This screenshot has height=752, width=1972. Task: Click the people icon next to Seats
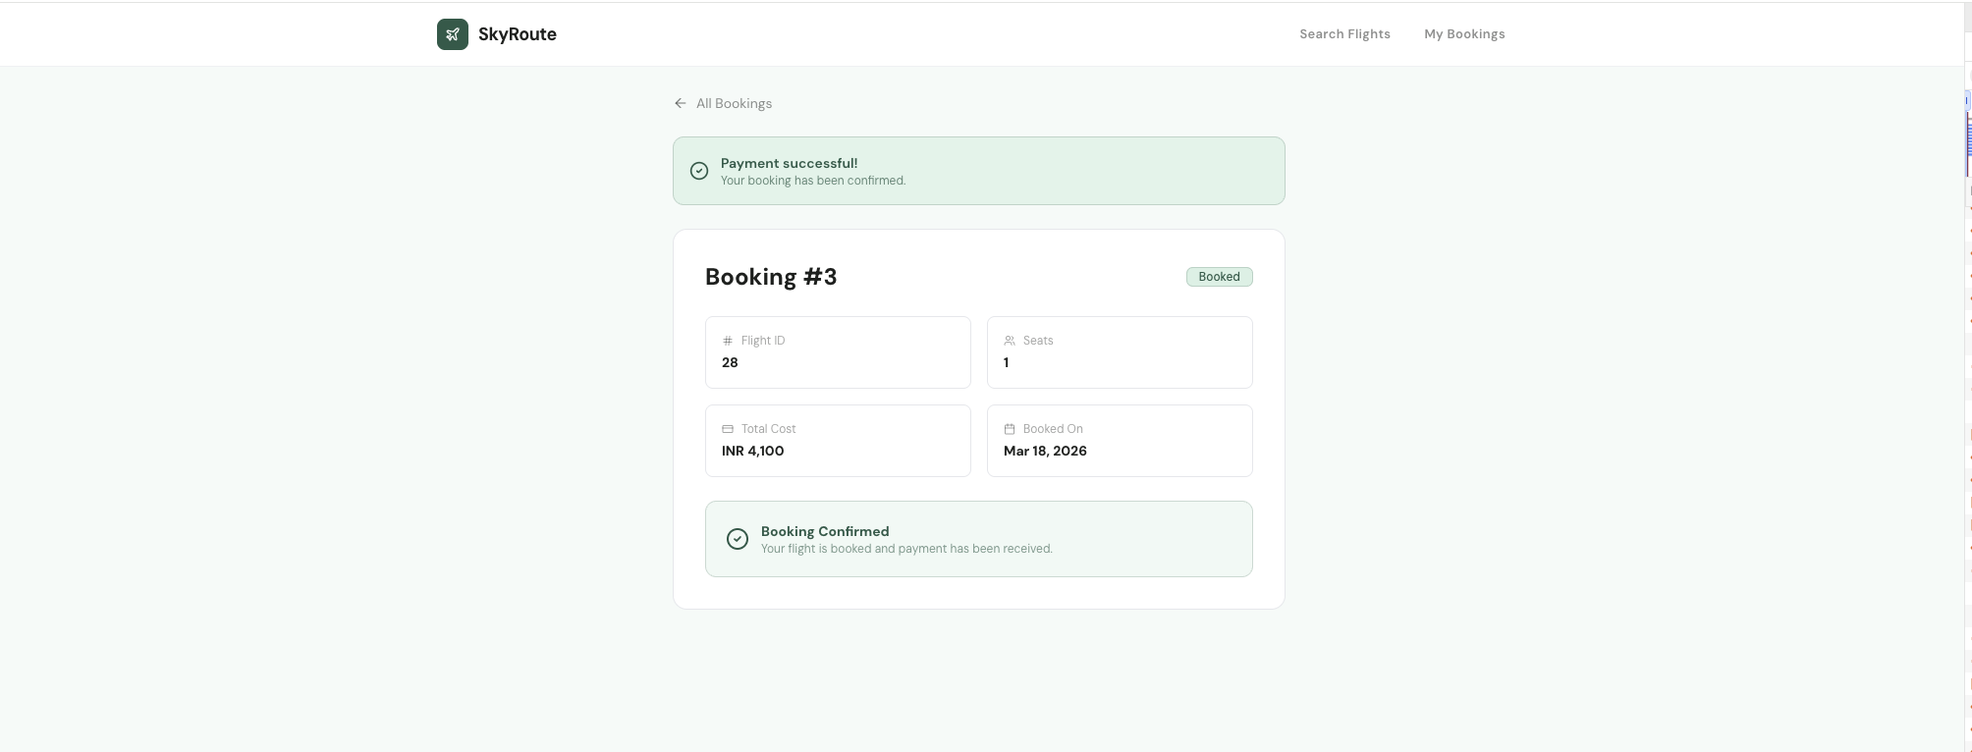1010,341
